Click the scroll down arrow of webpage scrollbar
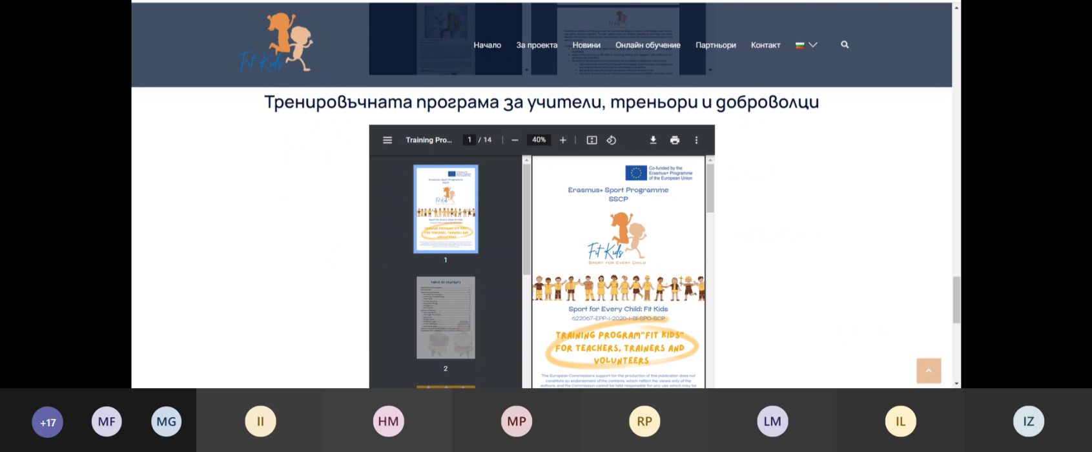 coord(956,384)
